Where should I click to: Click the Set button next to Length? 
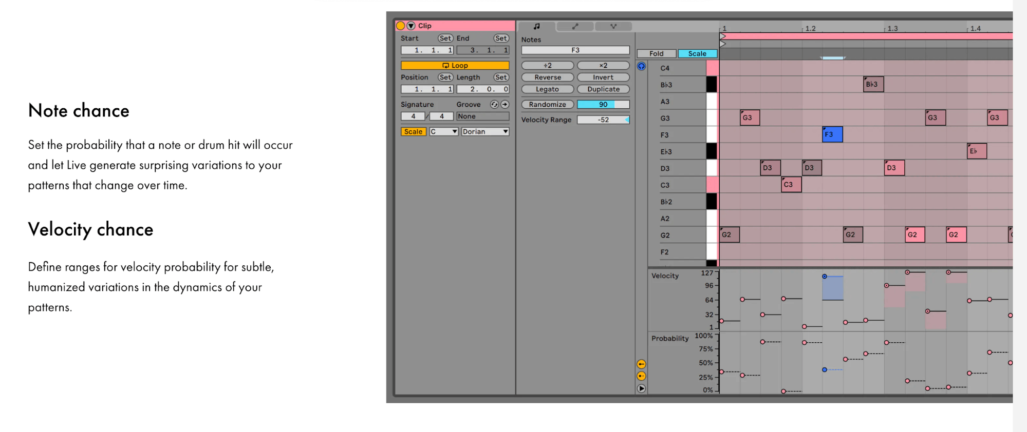coord(501,77)
